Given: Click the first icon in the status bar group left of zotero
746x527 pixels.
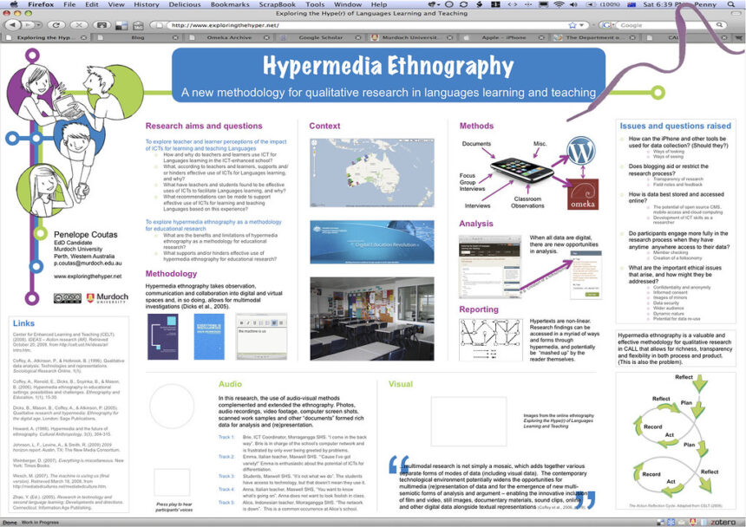Looking at the screenshot, I should 661,523.
